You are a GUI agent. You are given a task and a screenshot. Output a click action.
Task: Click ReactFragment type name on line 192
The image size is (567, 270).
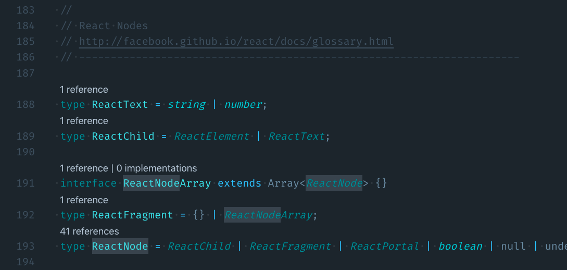(132, 215)
